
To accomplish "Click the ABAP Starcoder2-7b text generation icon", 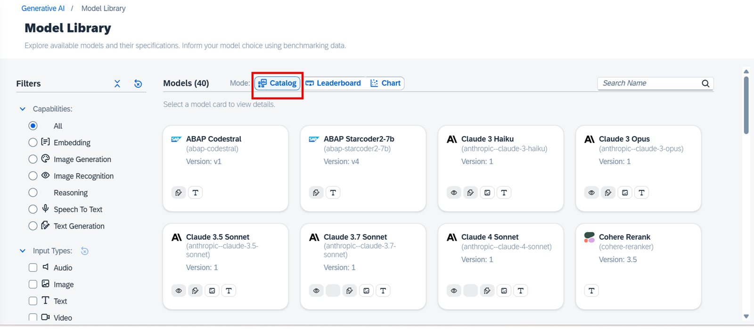I will click(x=316, y=192).
